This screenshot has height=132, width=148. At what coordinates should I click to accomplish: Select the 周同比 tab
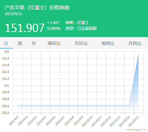[108, 43]
